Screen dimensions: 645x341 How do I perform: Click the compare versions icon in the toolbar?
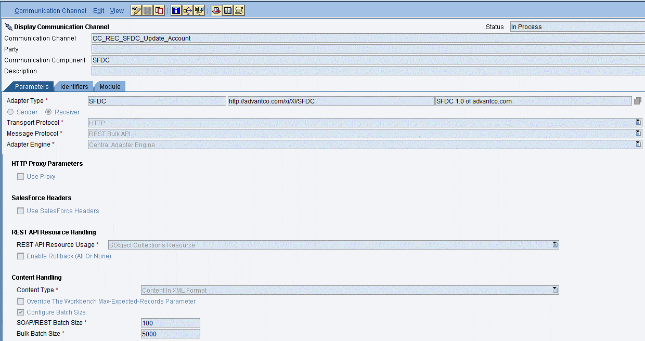[x=199, y=10]
